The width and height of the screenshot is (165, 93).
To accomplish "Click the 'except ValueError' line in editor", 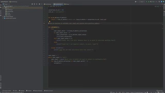I will [x=57, y=48].
